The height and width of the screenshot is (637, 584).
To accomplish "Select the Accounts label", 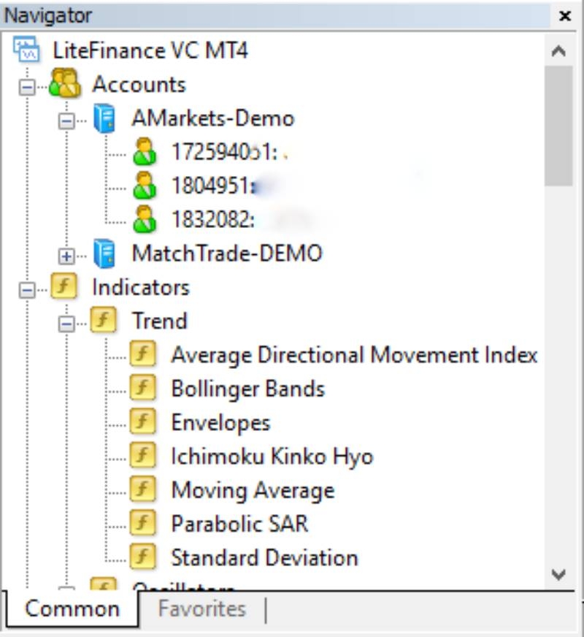I will [x=139, y=85].
